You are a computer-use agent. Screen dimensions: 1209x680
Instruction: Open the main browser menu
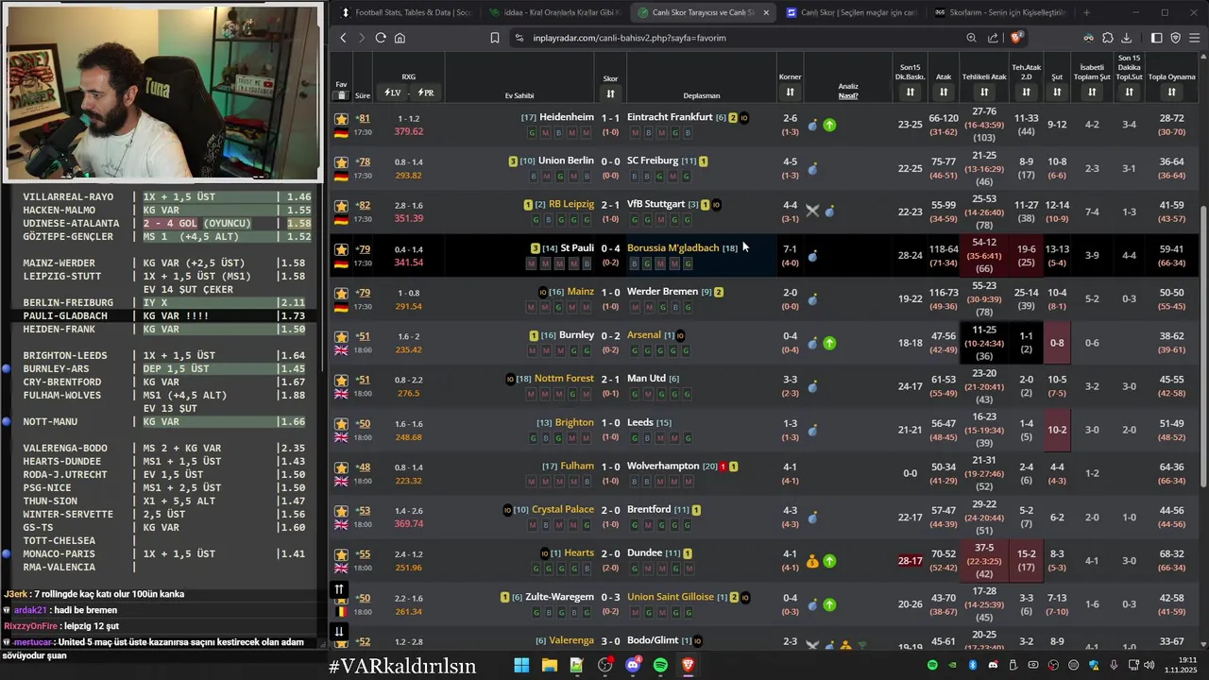[x=1195, y=38]
